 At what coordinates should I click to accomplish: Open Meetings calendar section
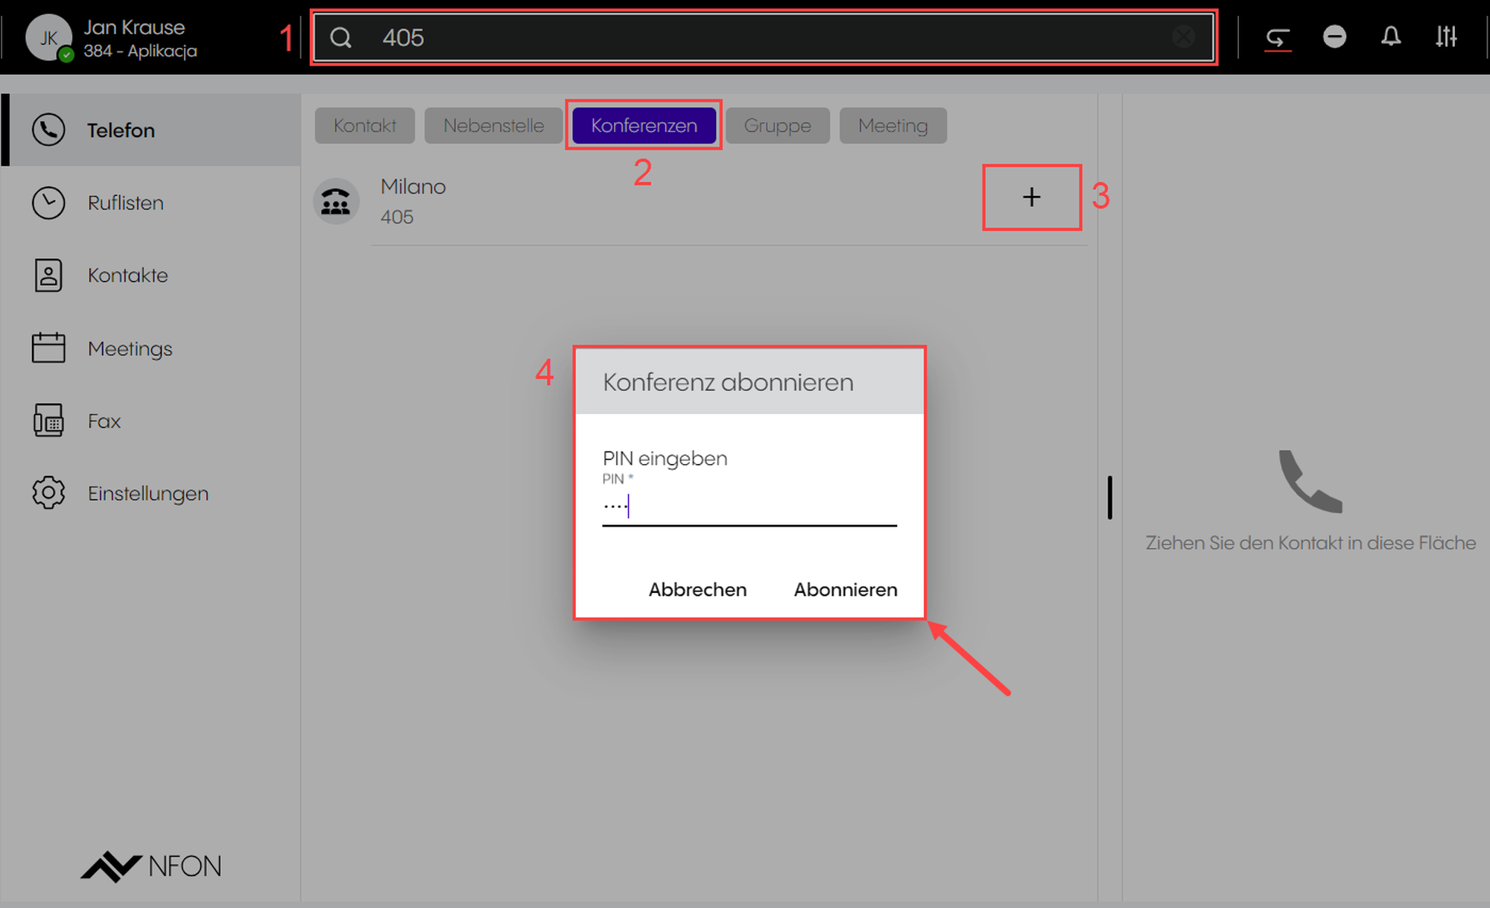point(130,348)
